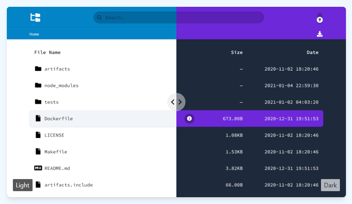This screenshot has height=204, width=352.
Task: Open the Makefile entry
Action: click(x=56, y=152)
